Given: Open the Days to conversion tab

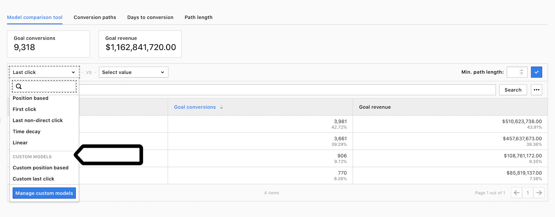Looking at the screenshot, I should pyautogui.click(x=150, y=17).
